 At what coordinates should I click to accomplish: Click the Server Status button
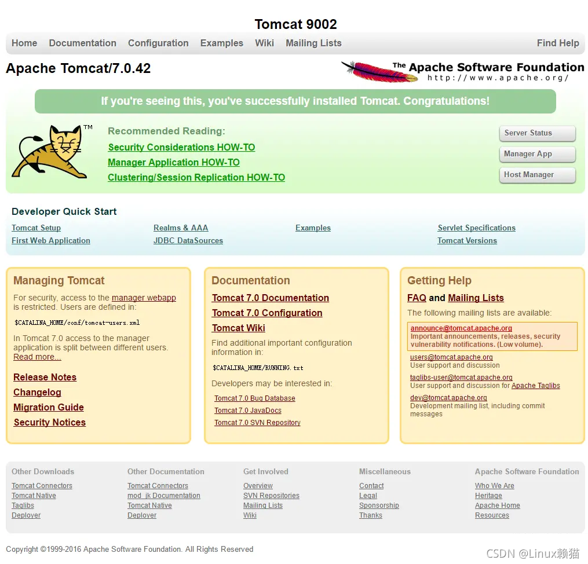pyautogui.click(x=538, y=133)
